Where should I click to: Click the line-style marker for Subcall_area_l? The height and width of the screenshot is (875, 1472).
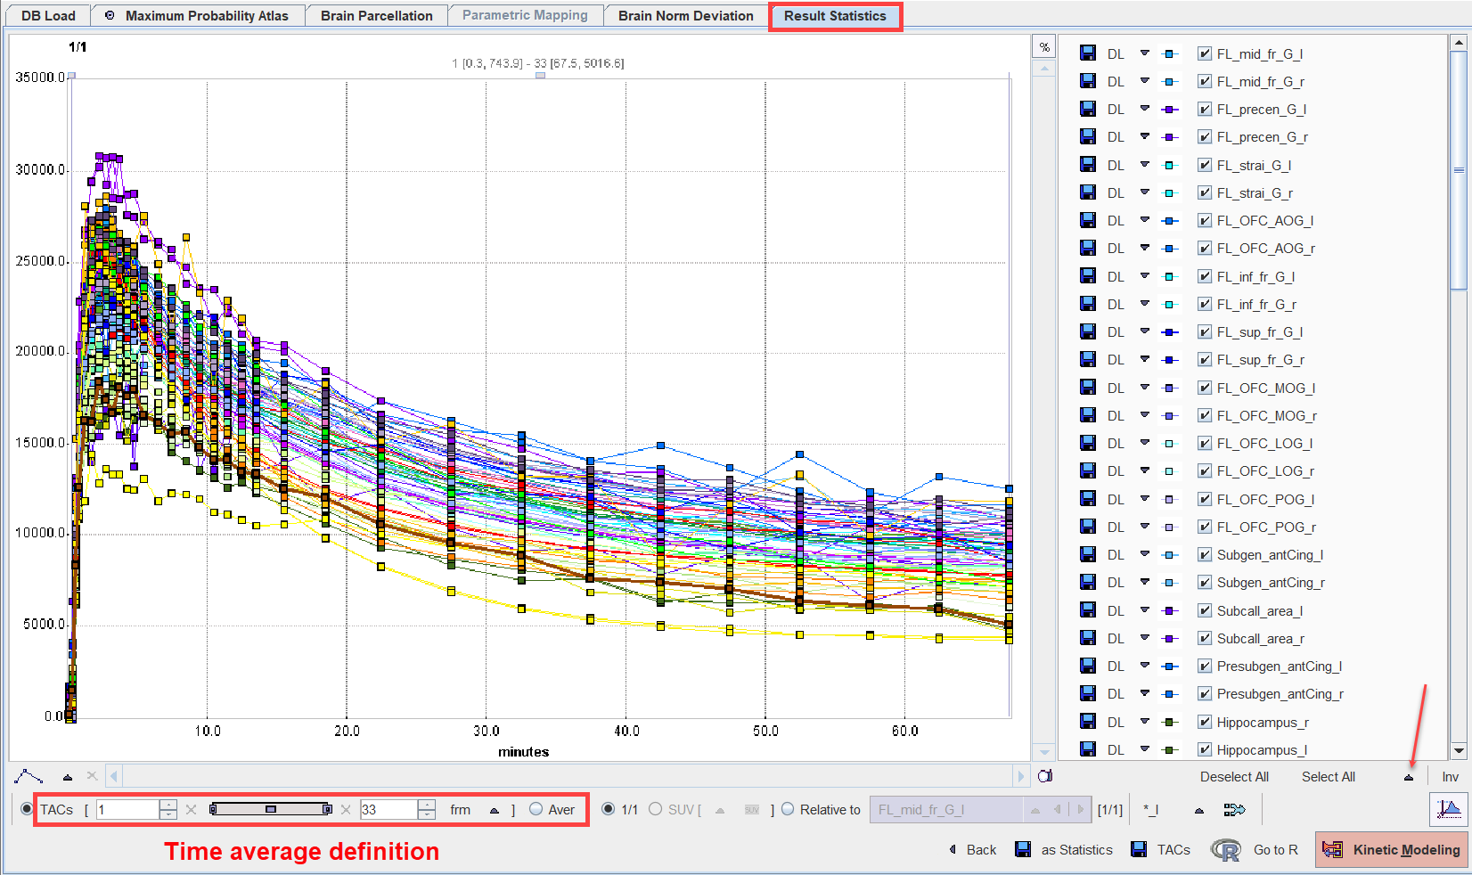click(x=1170, y=610)
